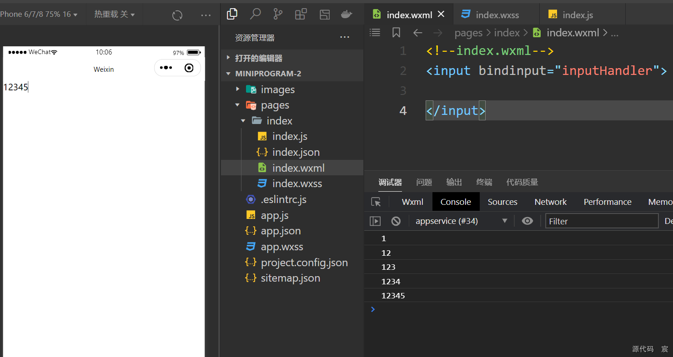The width and height of the screenshot is (673, 357).
Task: Close the index.wxml editor tab
Action: pyautogui.click(x=441, y=14)
